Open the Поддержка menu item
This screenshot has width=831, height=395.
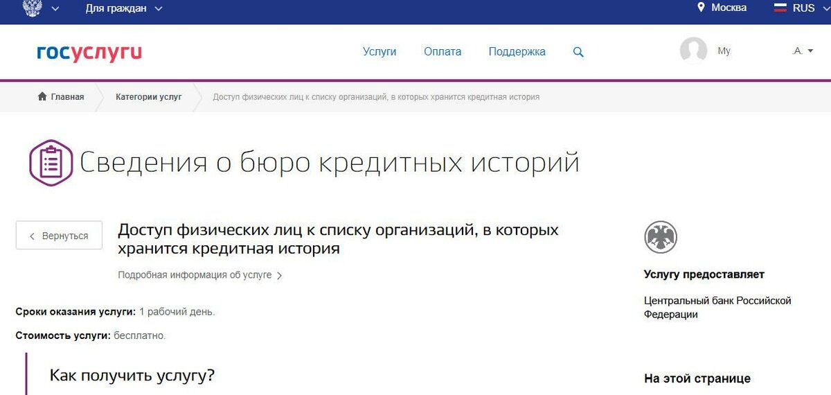point(517,51)
